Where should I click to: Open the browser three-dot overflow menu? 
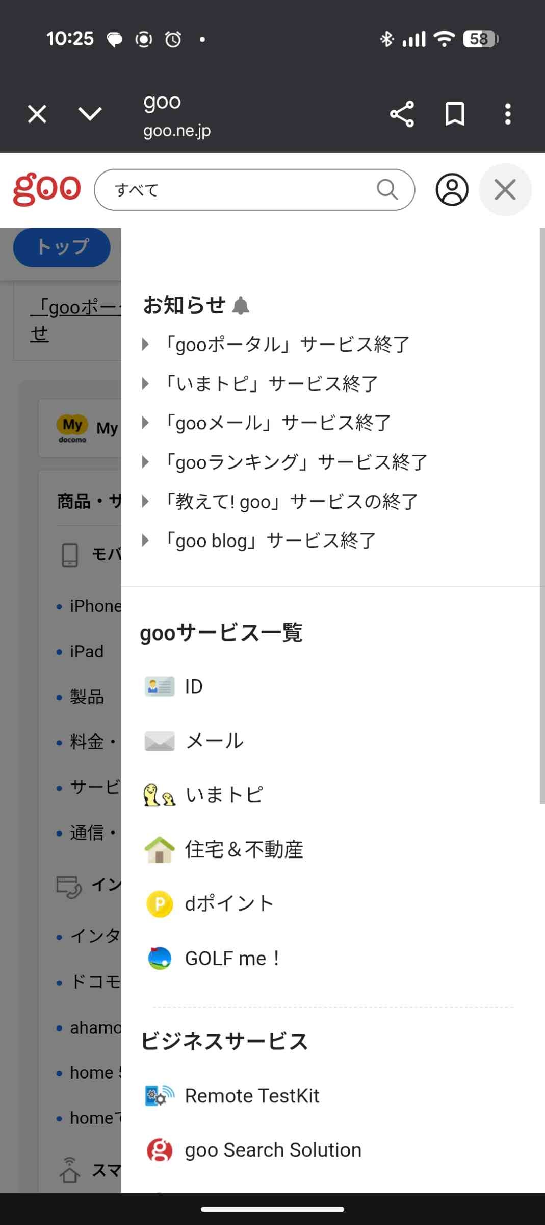(x=507, y=114)
